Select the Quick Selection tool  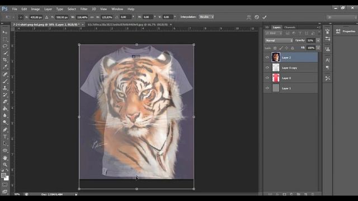pos(5,53)
